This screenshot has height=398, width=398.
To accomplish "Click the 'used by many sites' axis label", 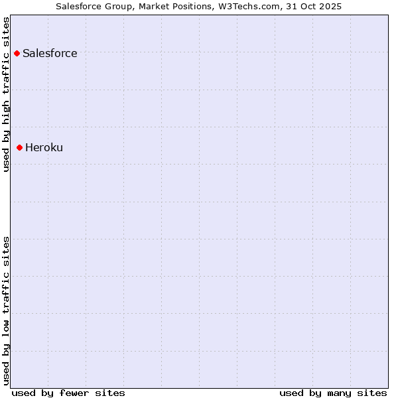I will tap(333, 393).
